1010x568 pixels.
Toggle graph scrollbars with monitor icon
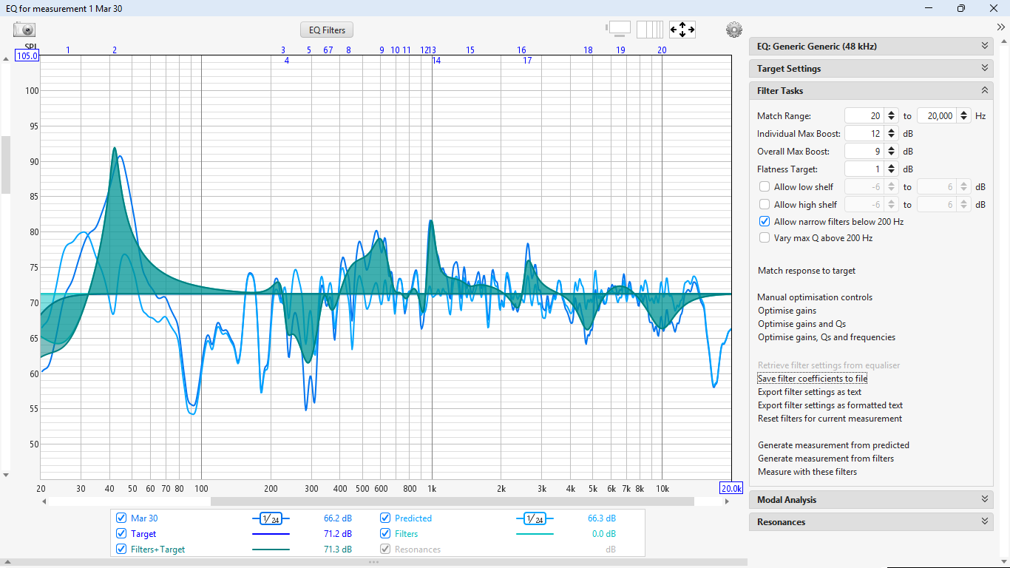point(619,29)
